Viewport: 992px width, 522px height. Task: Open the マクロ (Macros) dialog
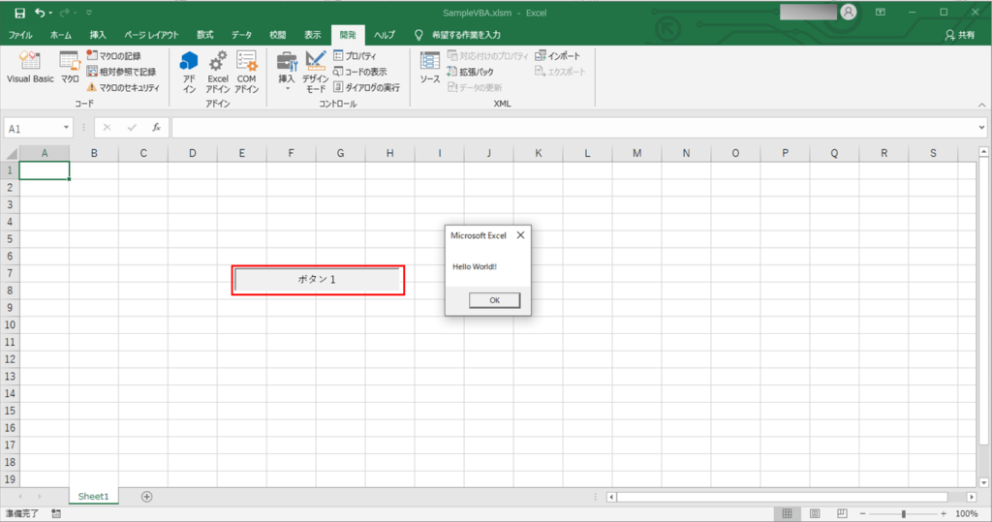(70, 67)
